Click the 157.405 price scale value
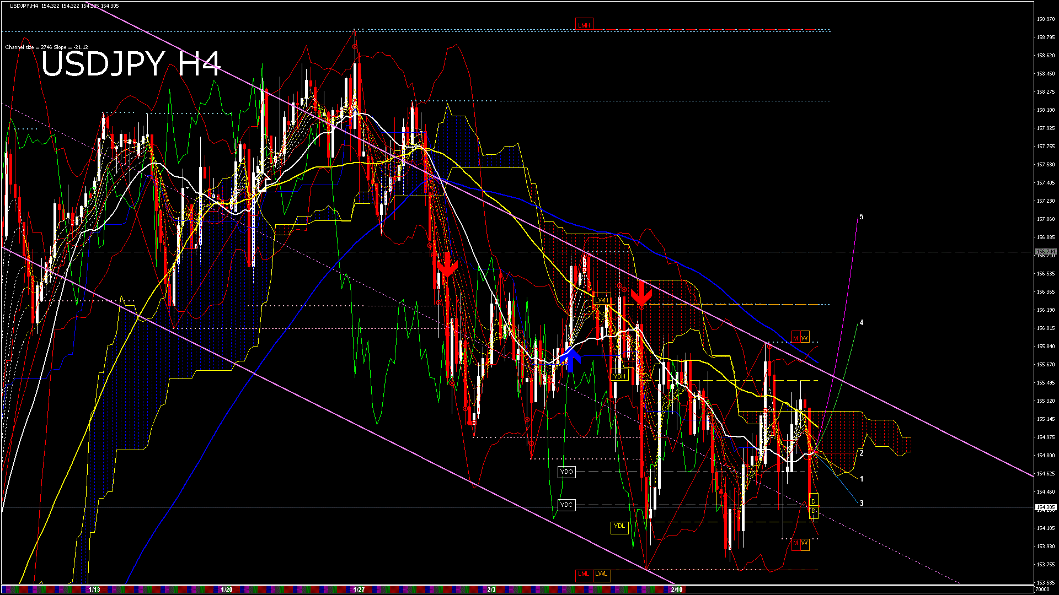1059x595 pixels. click(x=1045, y=183)
